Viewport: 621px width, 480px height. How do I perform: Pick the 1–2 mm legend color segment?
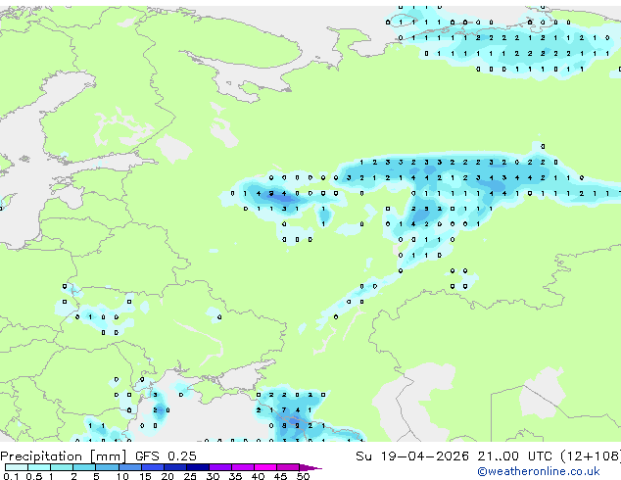pyautogui.click(x=62, y=467)
